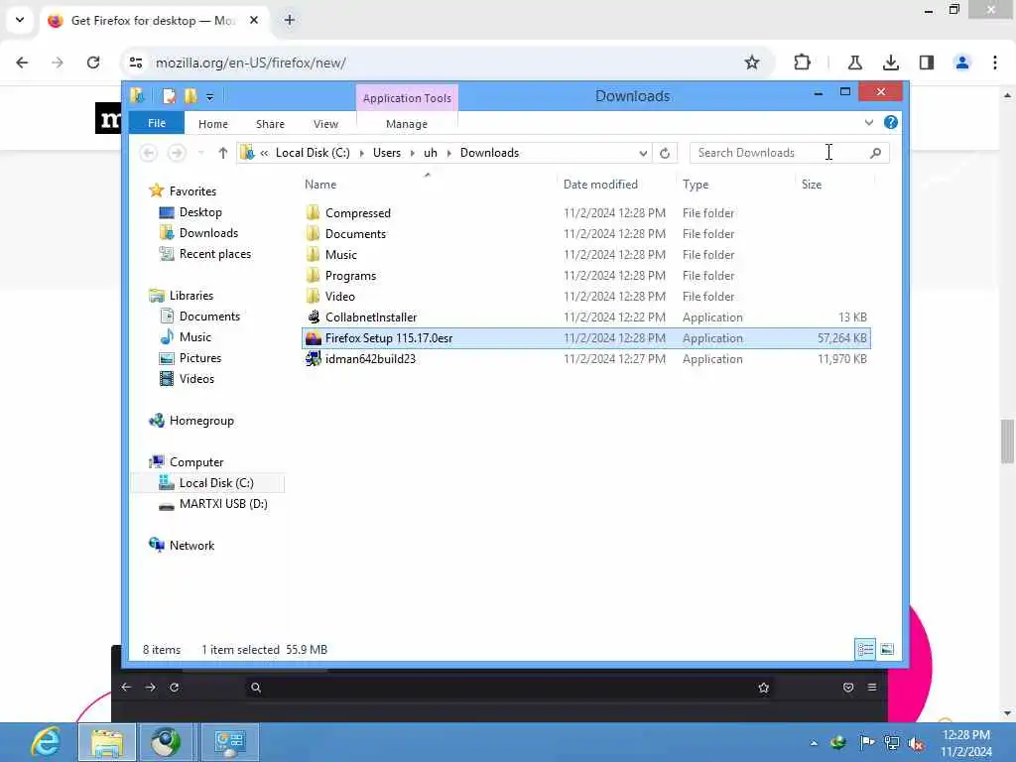Sort files by the Size column
The width and height of the screenshot is (1016, 762).
coord(812,185)
